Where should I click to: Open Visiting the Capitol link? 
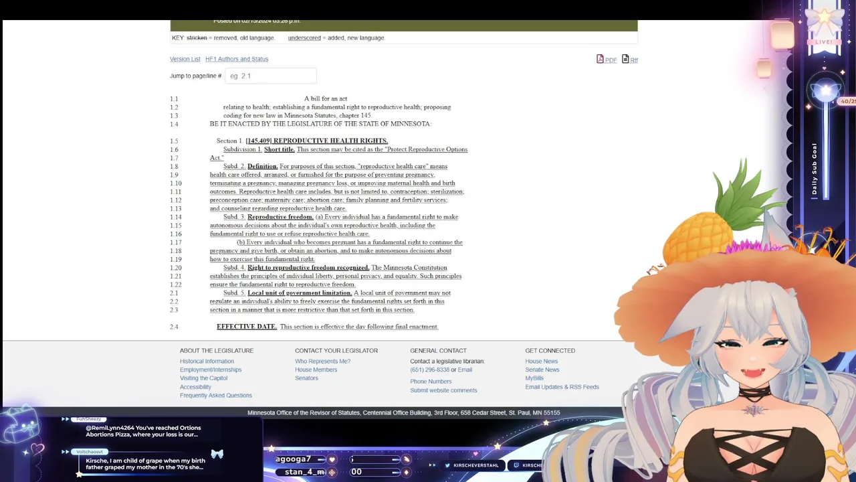coord(203,378)
